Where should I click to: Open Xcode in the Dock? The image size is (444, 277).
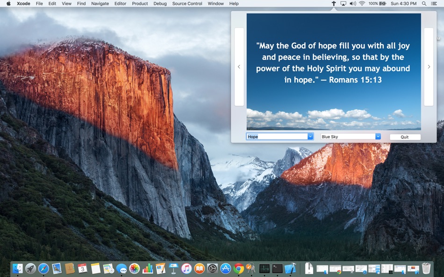[x=290, y=269]
